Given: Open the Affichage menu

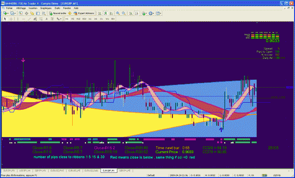Looking at the screenshot, I should pyautogui.click(x=21, y=8).
